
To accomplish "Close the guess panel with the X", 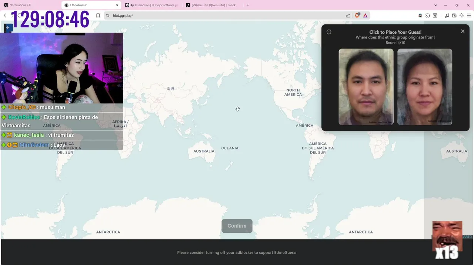I will (x=463, y=31).
